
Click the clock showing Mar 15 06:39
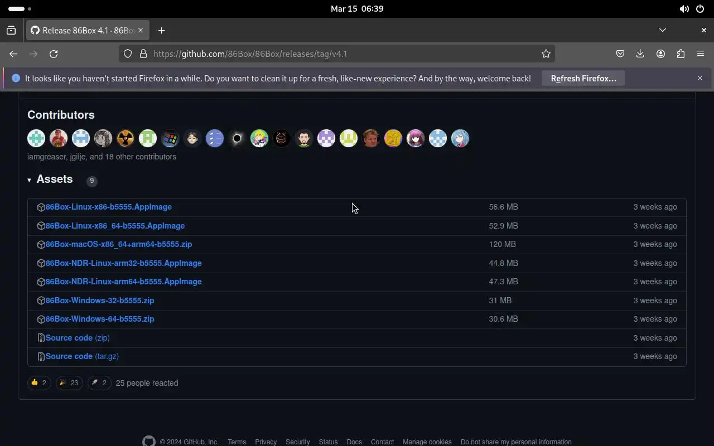[357, 9]
